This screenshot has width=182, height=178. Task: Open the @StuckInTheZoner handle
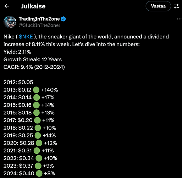[x=39, y=25]
